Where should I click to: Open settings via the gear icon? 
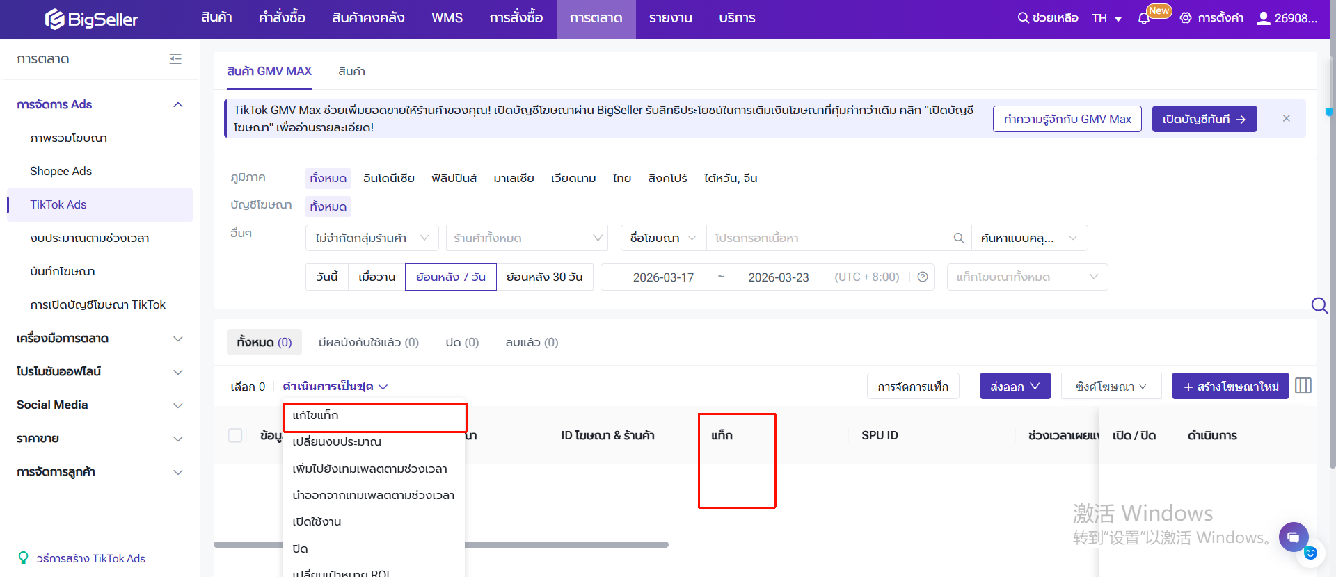(x=1186, y=18)
